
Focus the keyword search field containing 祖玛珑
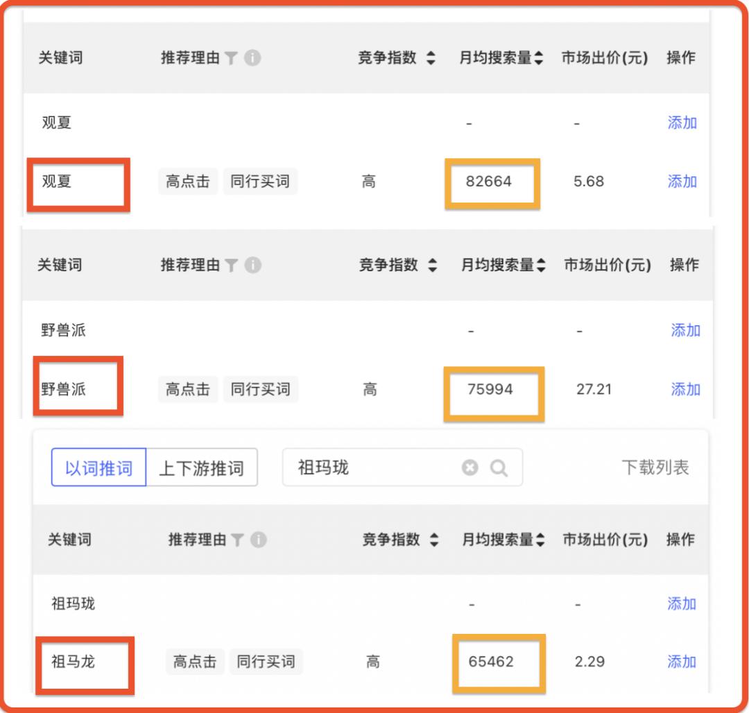(374, 467)
